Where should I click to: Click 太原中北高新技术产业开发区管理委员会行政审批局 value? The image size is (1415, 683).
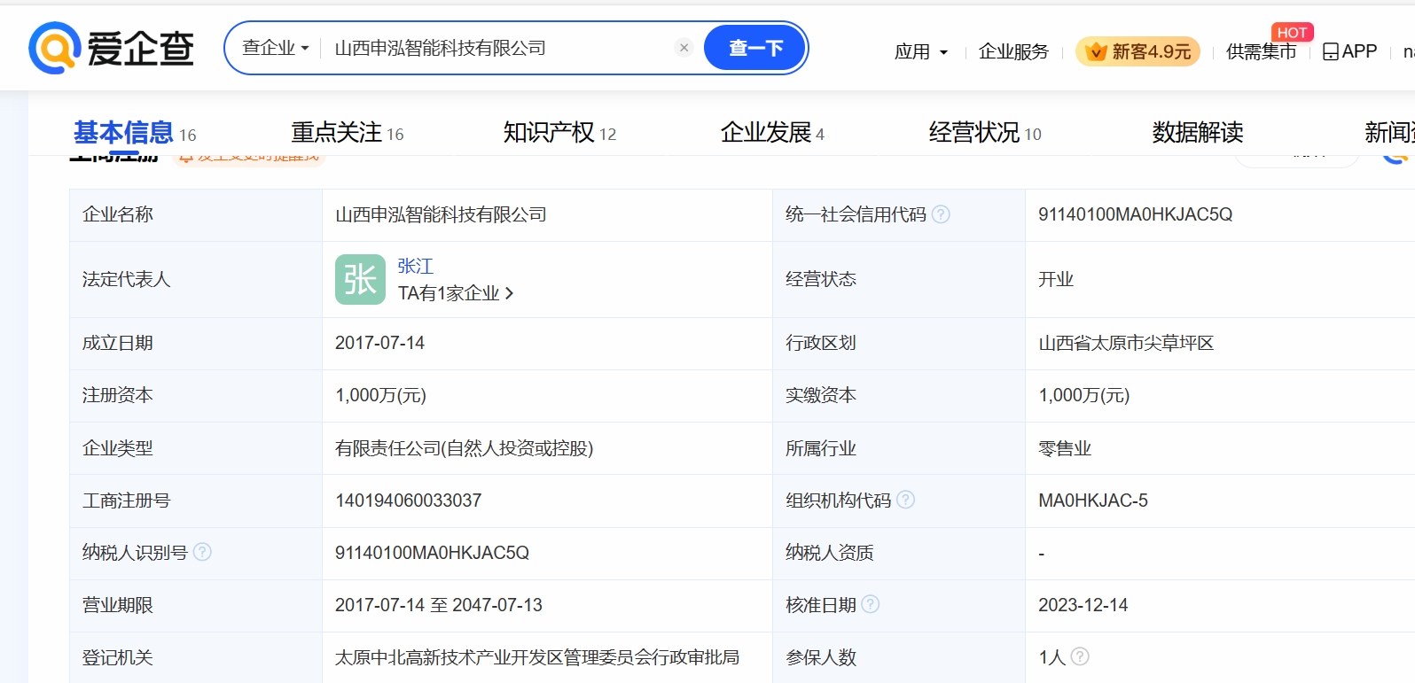tap(536, 657)
